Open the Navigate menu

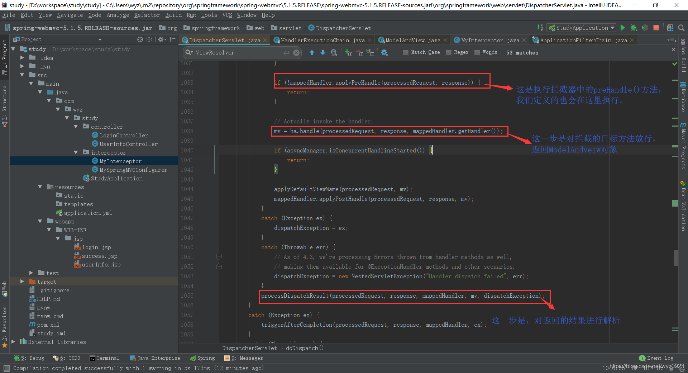point(70,15)
